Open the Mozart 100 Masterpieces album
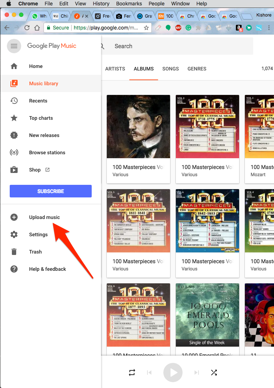Viewport: 274px width, 388px height. pyautogui.click(x=259, y=139)
